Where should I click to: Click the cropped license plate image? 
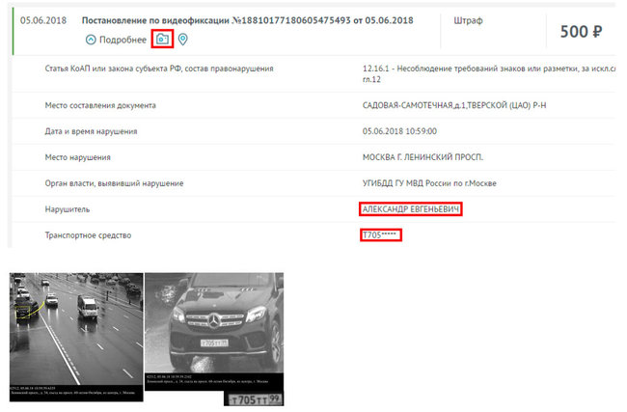(254, 397)
